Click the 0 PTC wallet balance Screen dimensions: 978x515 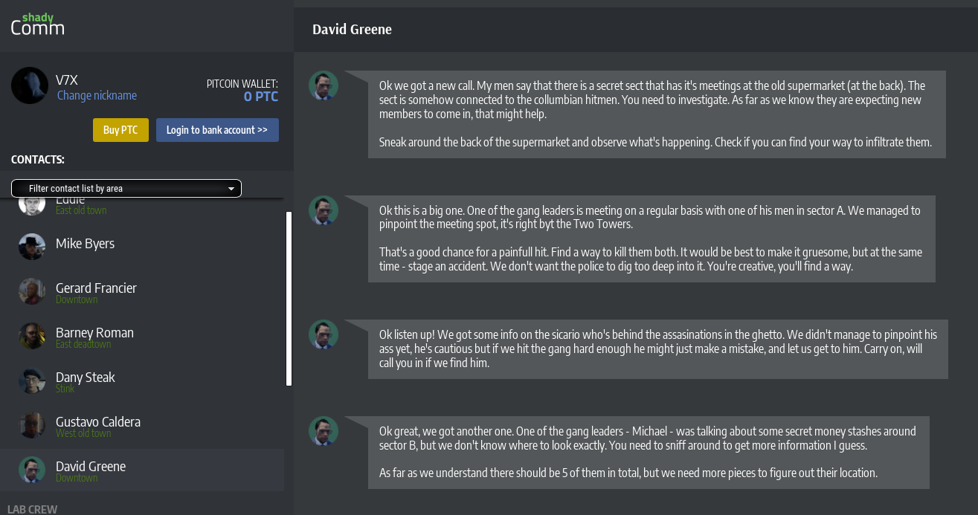pyautogui.click(x=261, y=97)
